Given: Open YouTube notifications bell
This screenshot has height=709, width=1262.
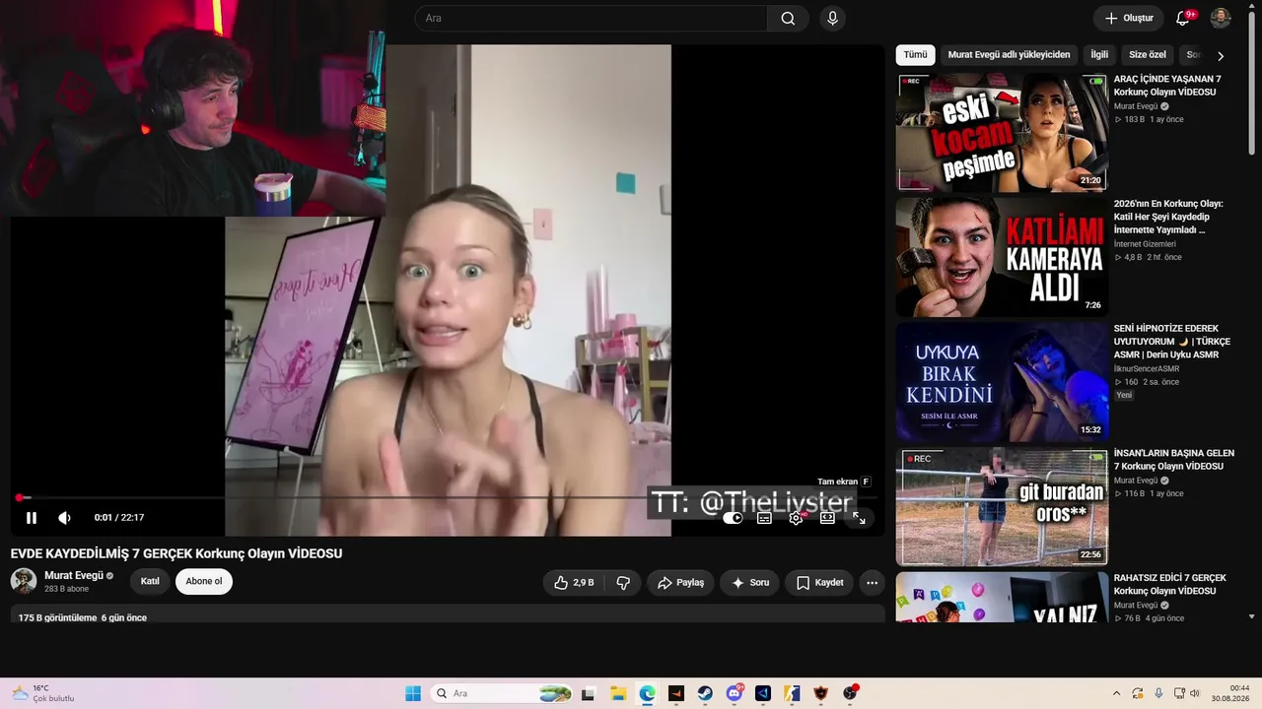Looking at the screenshot, I should click(x=1183, y=18).
